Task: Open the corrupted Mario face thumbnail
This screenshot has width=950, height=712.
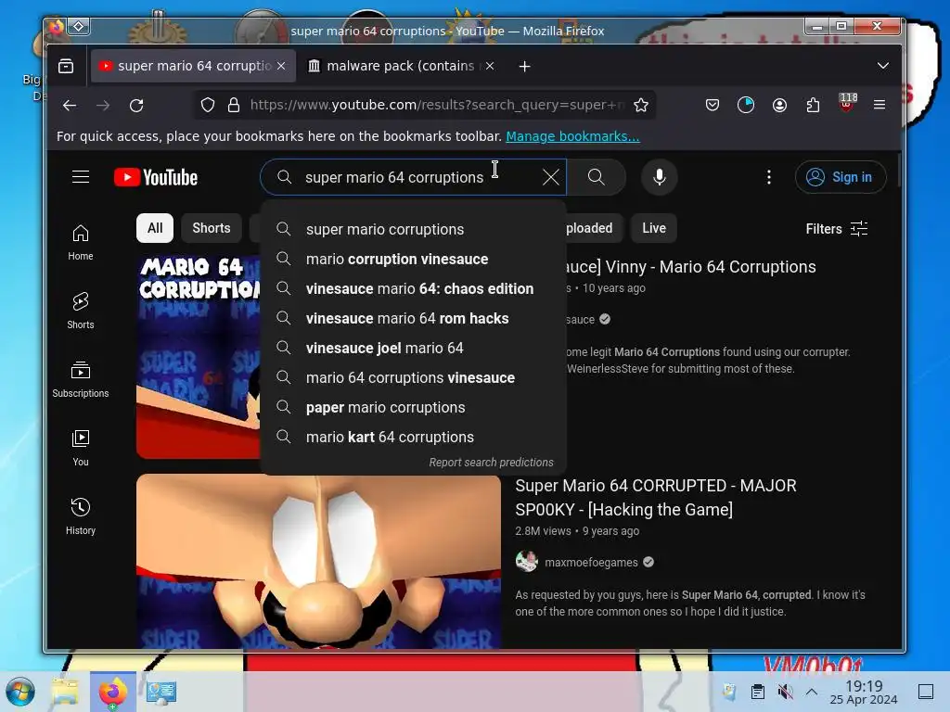Action: (319, 561)
